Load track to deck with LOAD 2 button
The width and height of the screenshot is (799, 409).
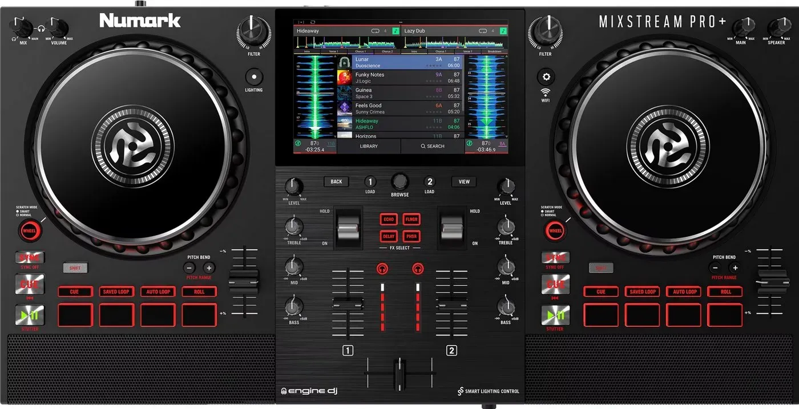point(429,182)
